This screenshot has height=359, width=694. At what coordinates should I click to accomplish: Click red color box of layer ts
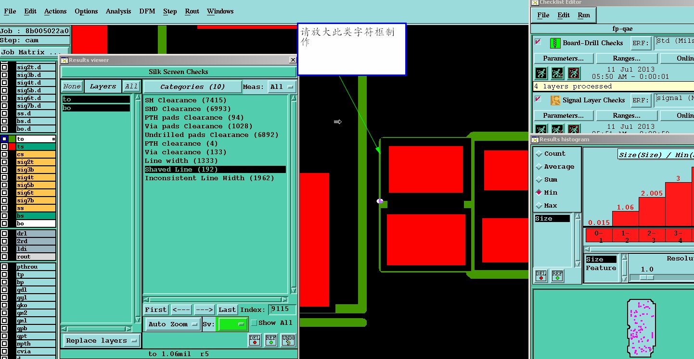coord(12,147)
